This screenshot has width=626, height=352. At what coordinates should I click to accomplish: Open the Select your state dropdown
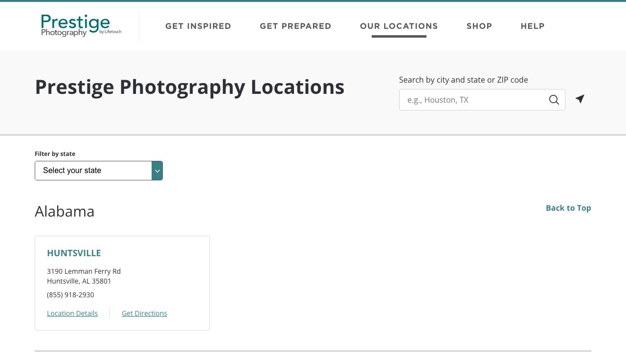[x=93, y=171]
